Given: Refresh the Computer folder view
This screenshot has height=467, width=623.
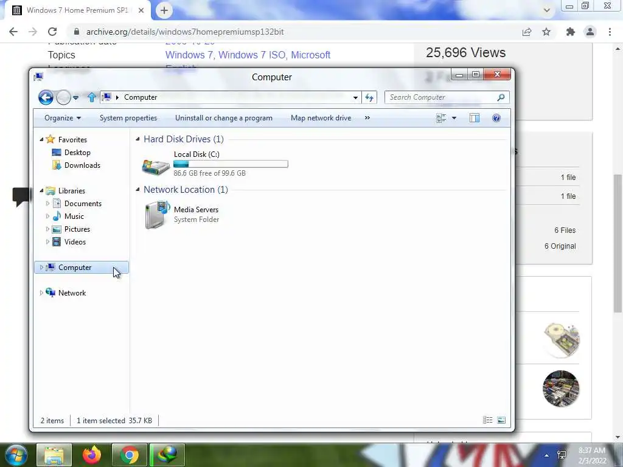Looking at the screenshot, I should (369, 98).
